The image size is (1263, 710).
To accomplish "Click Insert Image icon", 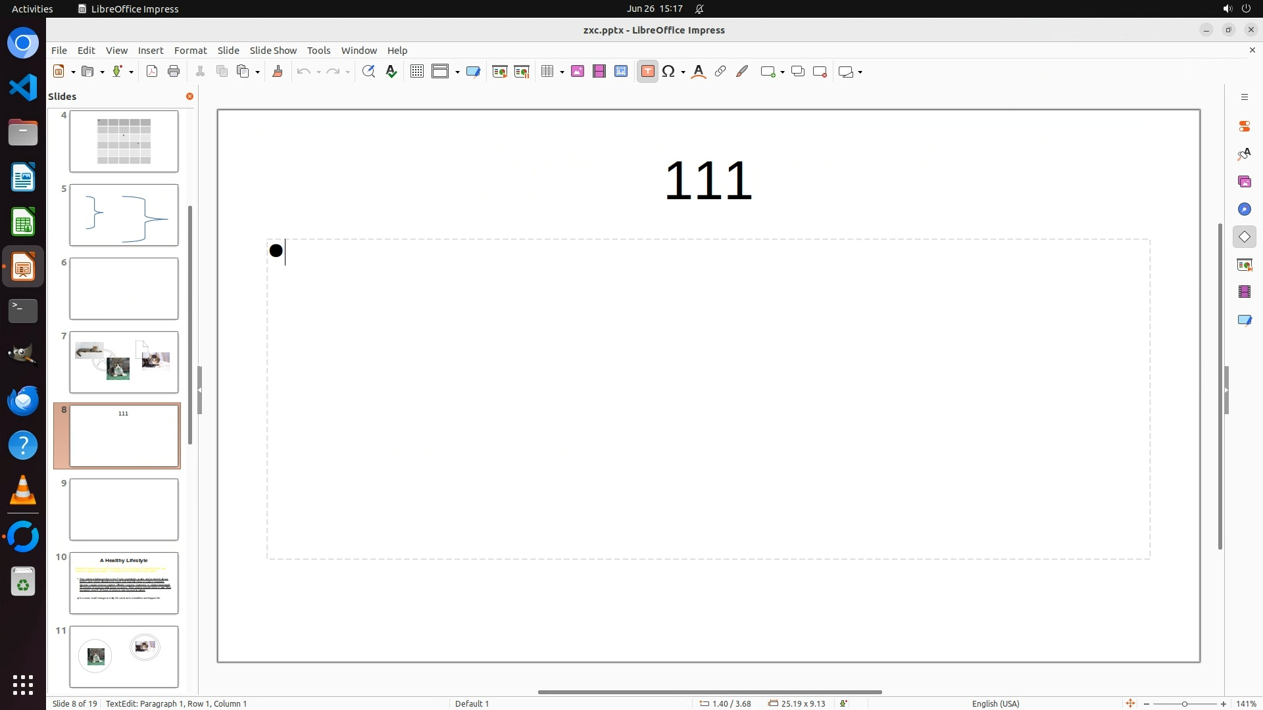I will 577,72.
